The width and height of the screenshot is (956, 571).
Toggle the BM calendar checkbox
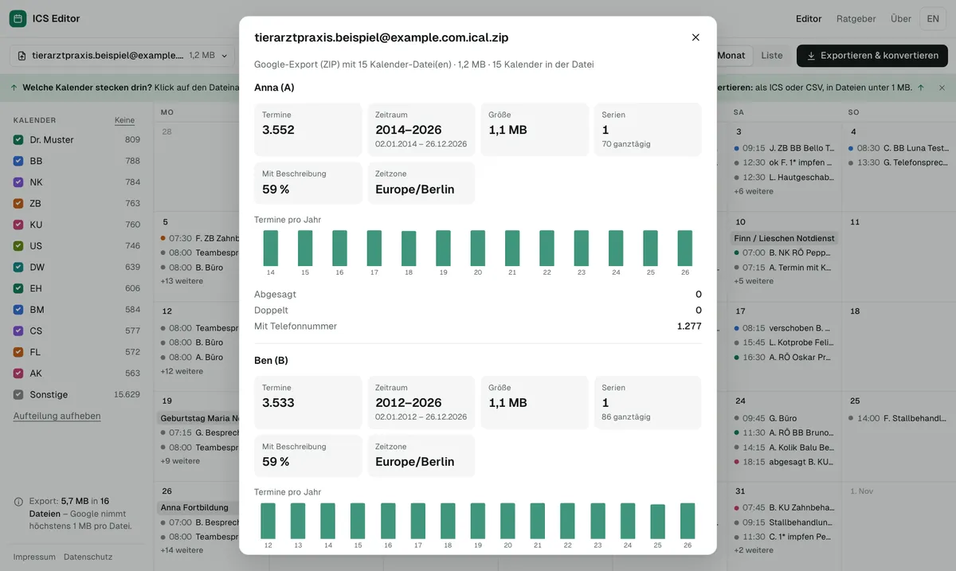click(x=18, y=310)
